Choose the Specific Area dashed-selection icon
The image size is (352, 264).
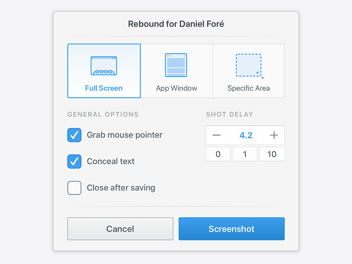tap(249, 65)
